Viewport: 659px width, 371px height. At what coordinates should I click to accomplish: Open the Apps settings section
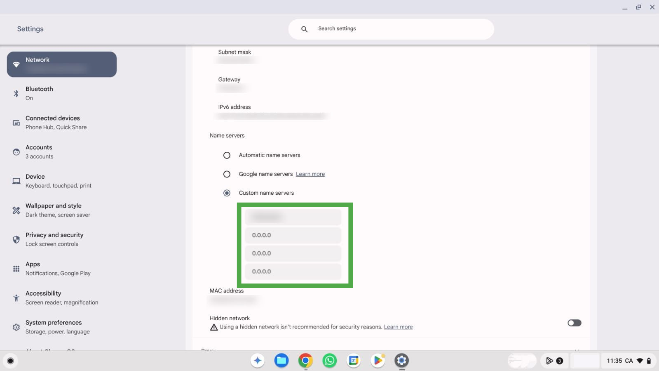tap(62, 269)
